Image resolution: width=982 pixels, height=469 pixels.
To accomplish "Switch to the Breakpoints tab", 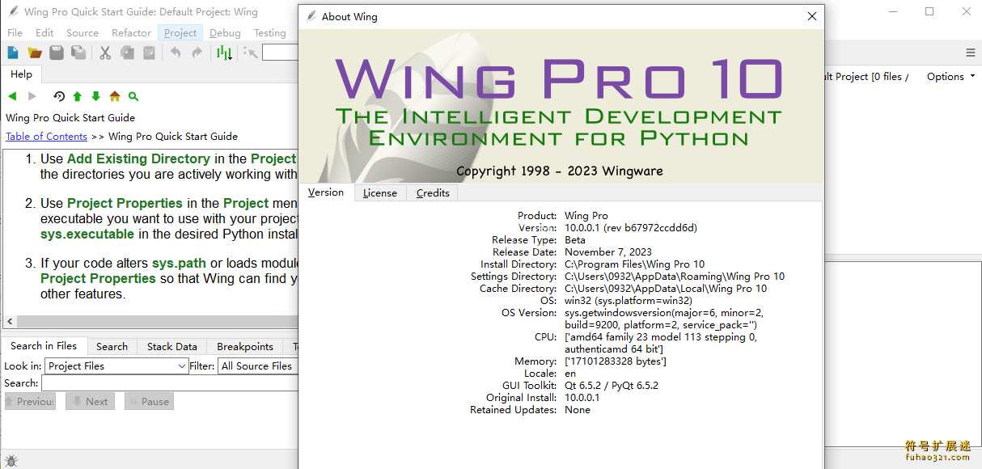I will point(245,346).
